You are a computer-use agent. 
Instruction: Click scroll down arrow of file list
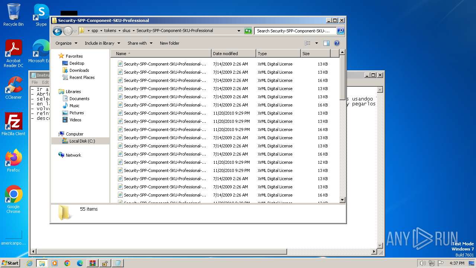pos(342,200)
